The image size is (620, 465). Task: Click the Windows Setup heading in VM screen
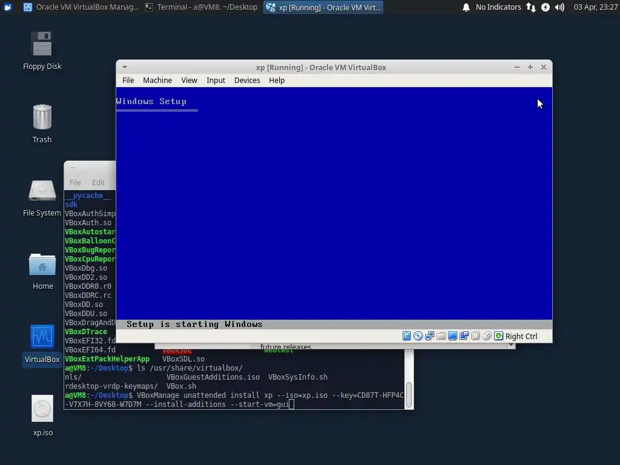pos(151,101)
